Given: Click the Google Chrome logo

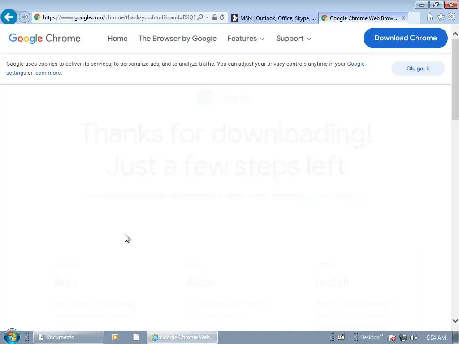Looking at the screenshot, I should click(44, 39).
